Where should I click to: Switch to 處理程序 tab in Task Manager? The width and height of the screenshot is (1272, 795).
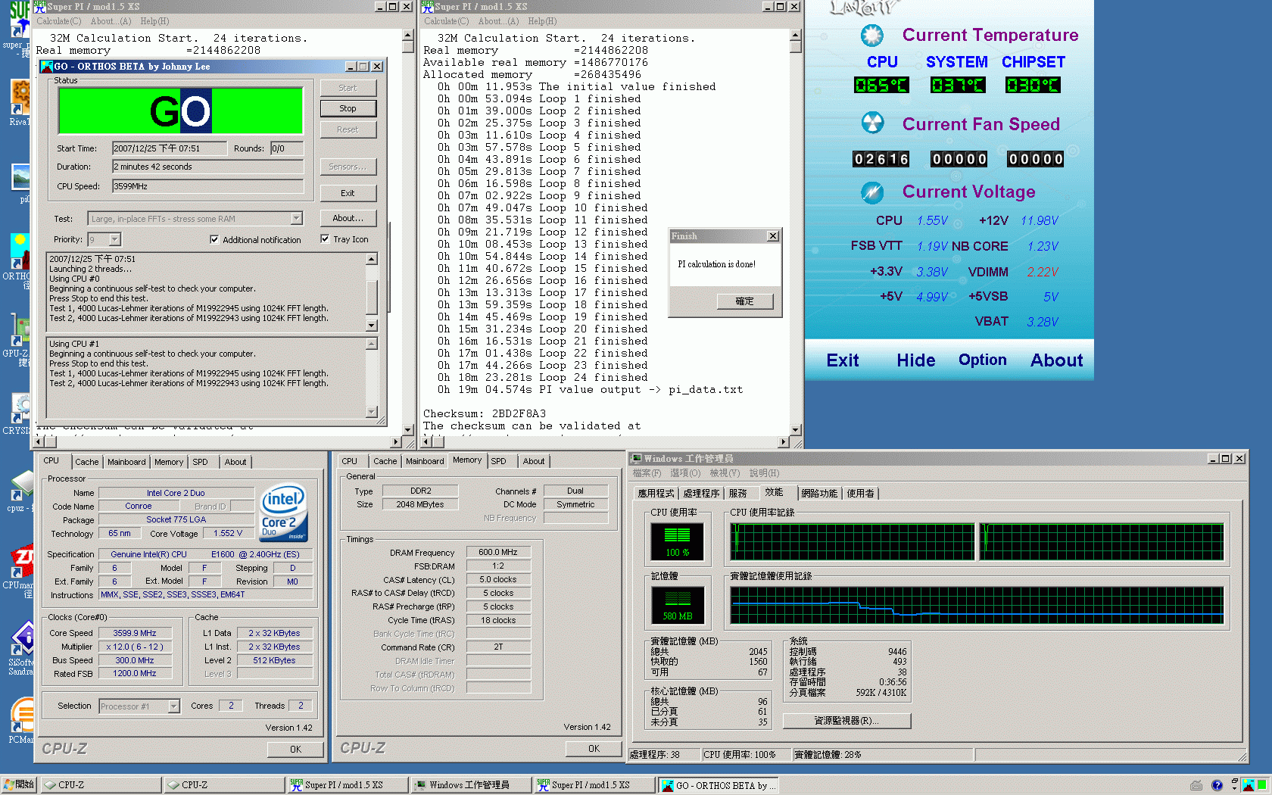tap(701, 493)
